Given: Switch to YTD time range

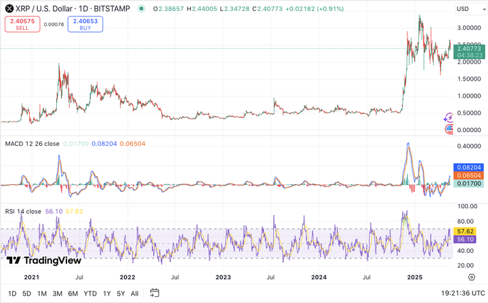Looking at the screenshot, I should click(89, 294).
